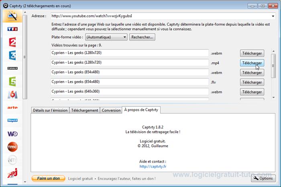
Task: Click the 'Captvty 1.8.2' version text
Action: (153, 127)
